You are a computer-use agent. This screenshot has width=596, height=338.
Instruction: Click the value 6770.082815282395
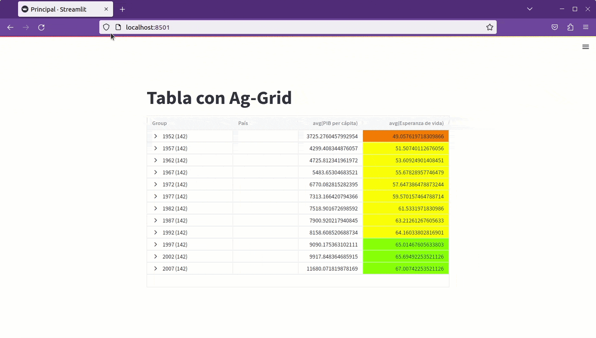click(334, 184)
